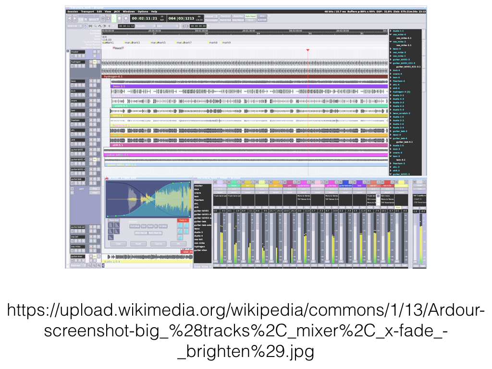Open the JACK menu
Image resolution: width=492 pixels, height=369 pixels.
click(117, 12)
